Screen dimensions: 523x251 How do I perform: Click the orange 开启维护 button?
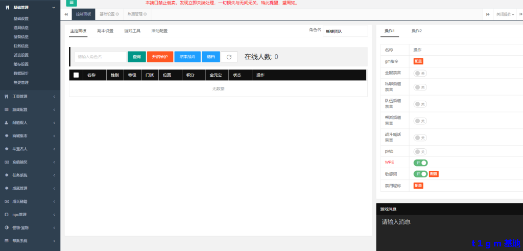click(160, 57)
